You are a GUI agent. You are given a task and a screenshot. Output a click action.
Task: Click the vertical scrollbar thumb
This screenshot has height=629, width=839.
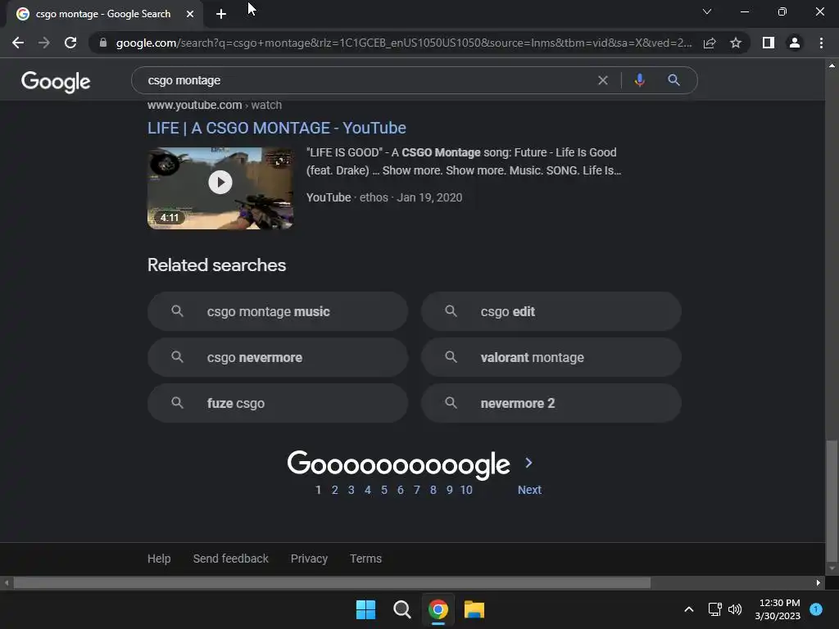pos(832,502)
